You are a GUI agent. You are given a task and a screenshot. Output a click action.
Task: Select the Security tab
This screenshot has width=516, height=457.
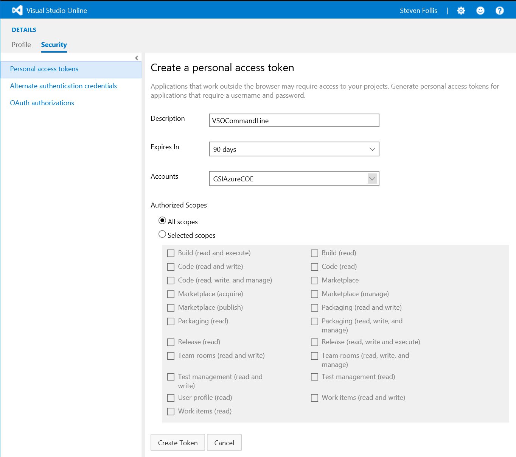point(54,45)
